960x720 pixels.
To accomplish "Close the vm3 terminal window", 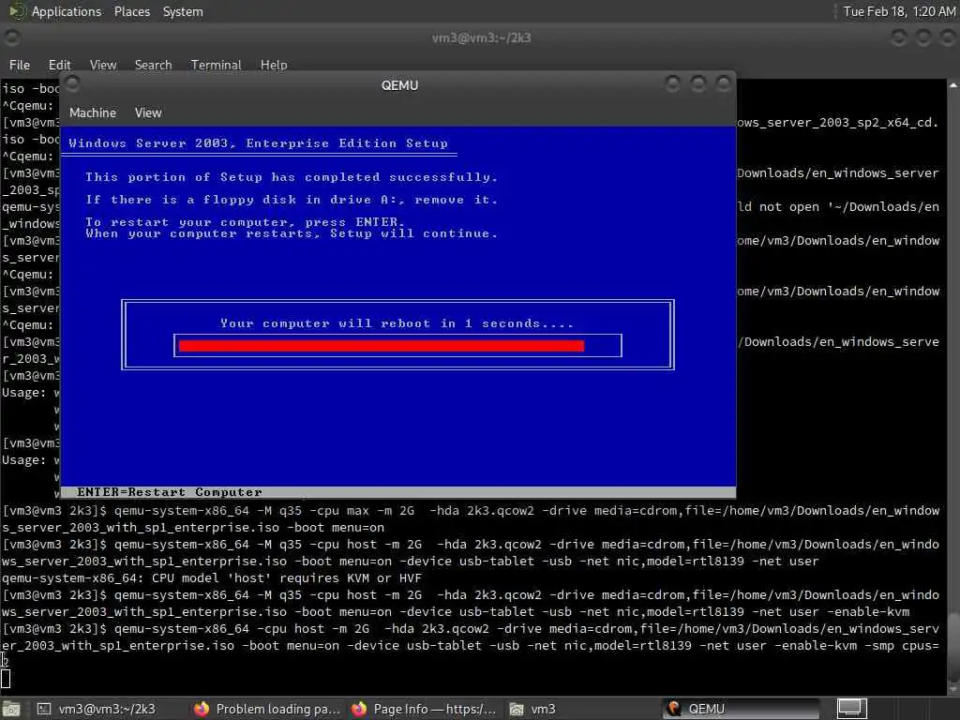I will 948,37.
